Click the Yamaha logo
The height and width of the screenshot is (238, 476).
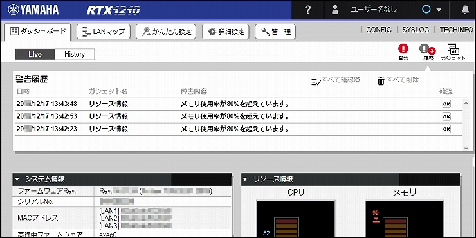33,10
